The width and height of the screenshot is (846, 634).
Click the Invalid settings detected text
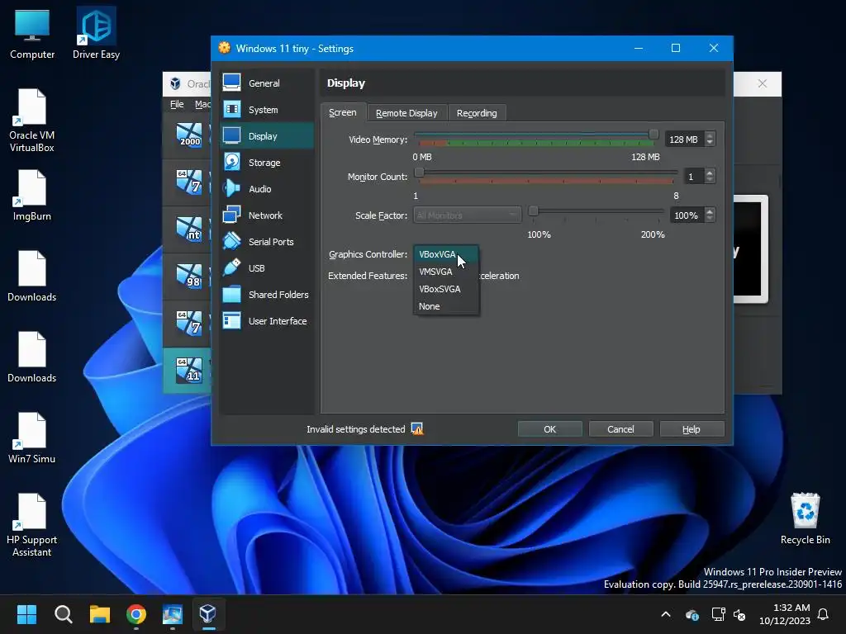(x=355, y=429)
